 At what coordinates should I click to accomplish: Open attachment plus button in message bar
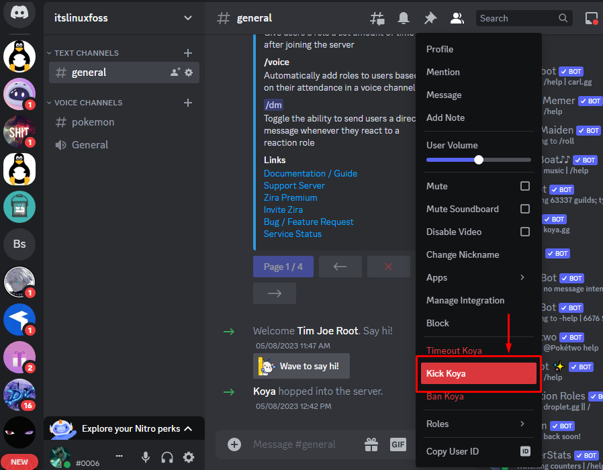(x=234, y=444)
